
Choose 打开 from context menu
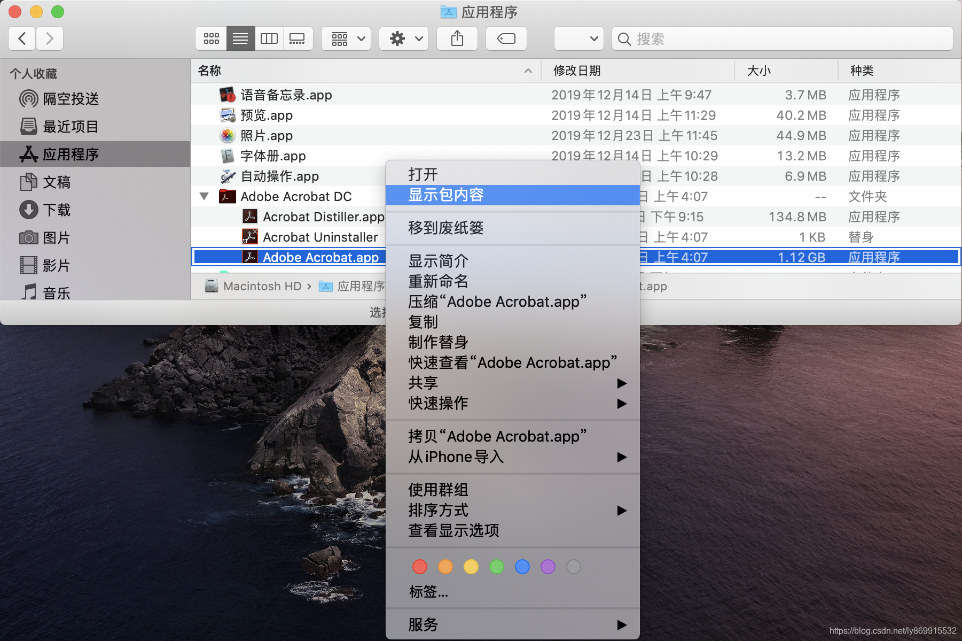click(513, 174)
